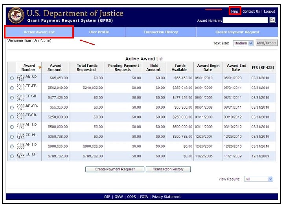
Task: Open the Transaction History tab
Action: [x=161, y=32]
